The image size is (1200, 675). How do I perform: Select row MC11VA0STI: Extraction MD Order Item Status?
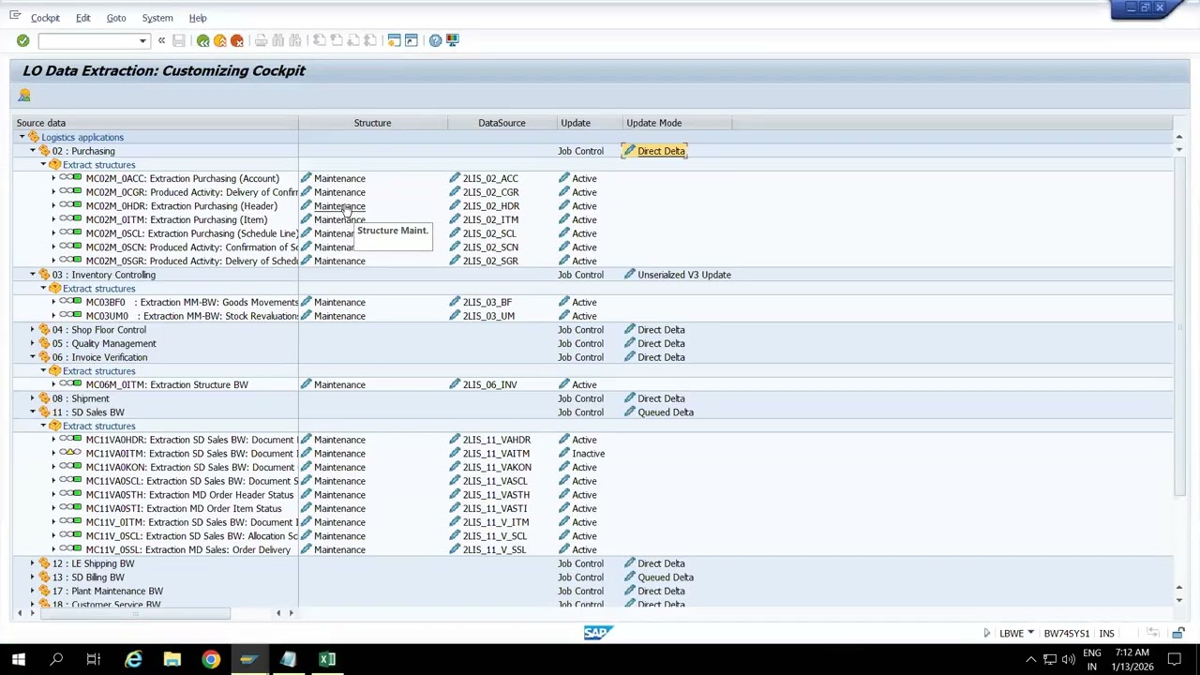click(184, 508)
